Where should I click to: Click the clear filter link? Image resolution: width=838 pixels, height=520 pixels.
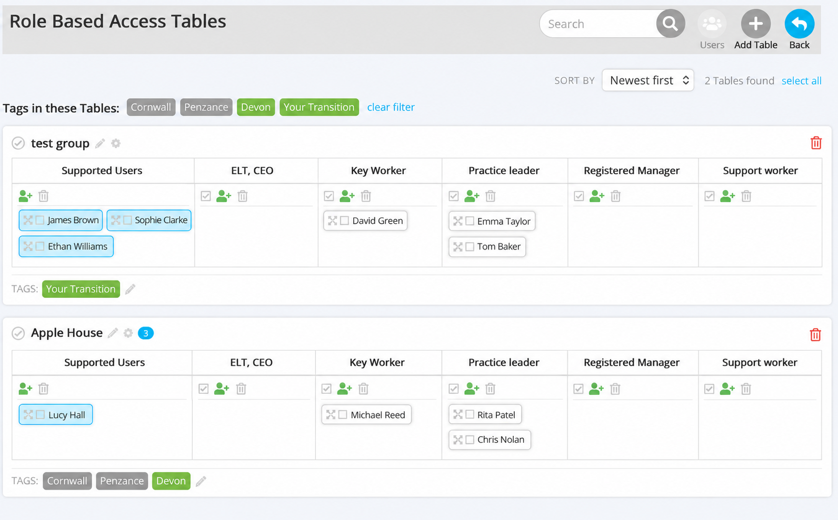[x=391, y=107]
